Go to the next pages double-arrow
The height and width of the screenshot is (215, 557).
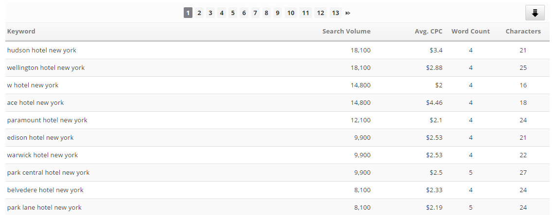(x=348, y=13)
